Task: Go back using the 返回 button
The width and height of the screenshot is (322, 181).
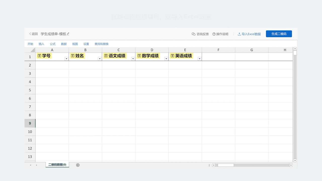Action: coord(33,34)
